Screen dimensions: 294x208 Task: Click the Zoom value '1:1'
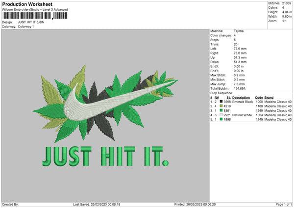click(284, 21)
